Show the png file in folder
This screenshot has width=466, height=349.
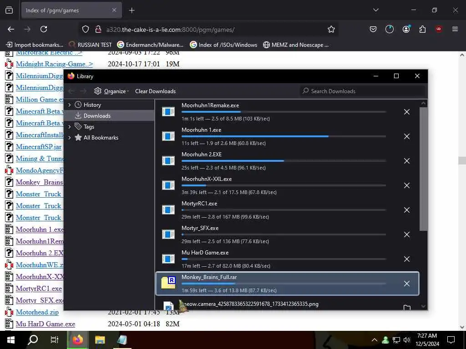[x=407, y=308]
